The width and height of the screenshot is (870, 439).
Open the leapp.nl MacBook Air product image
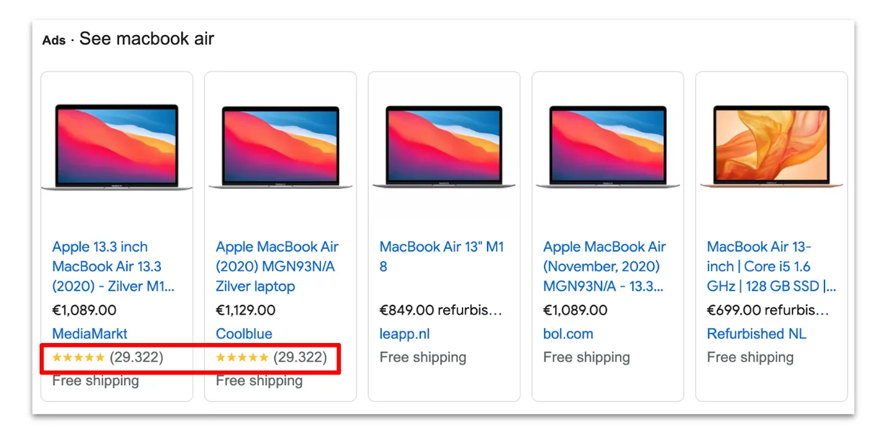point(444,147)
